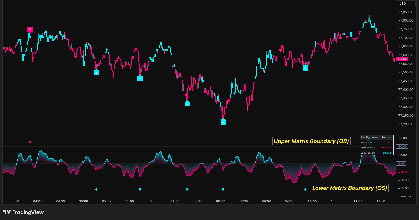Click the Metrics table header cell
Screen dimensions: 419x220
387,137
